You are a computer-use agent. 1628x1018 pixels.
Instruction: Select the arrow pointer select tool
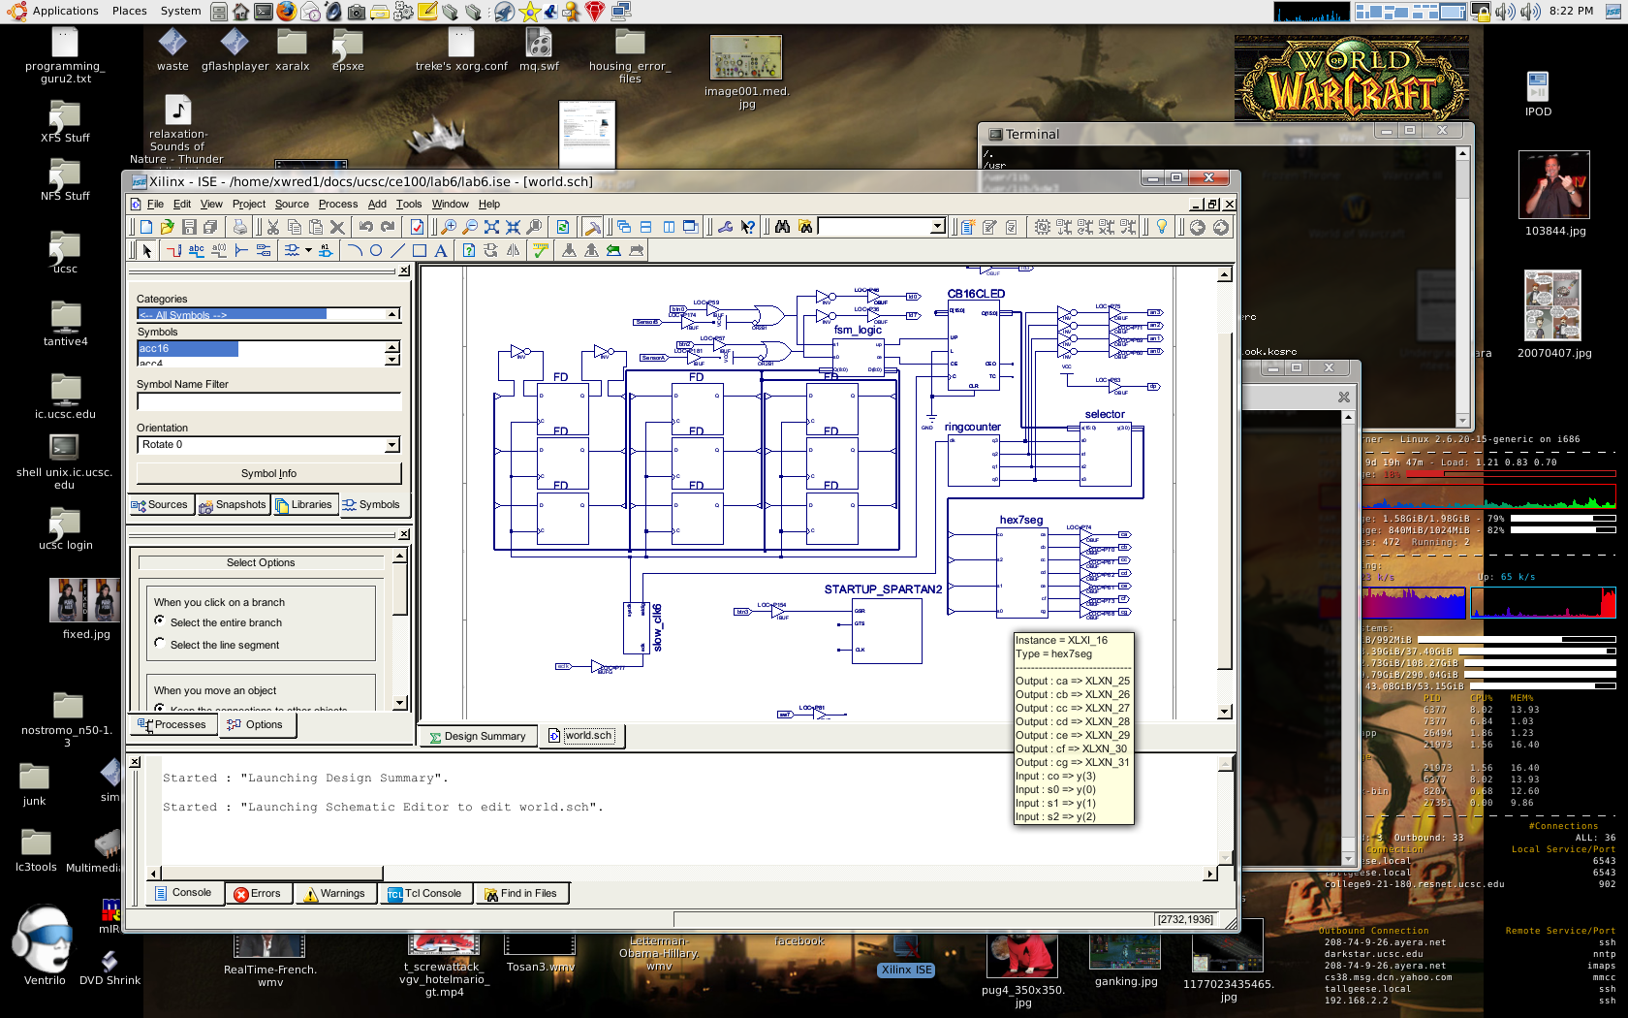(146, 250)
